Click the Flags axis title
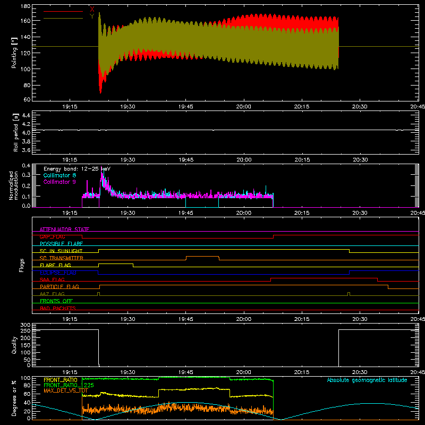This screenshot has width=425, height=425. [x=21, y=265]
